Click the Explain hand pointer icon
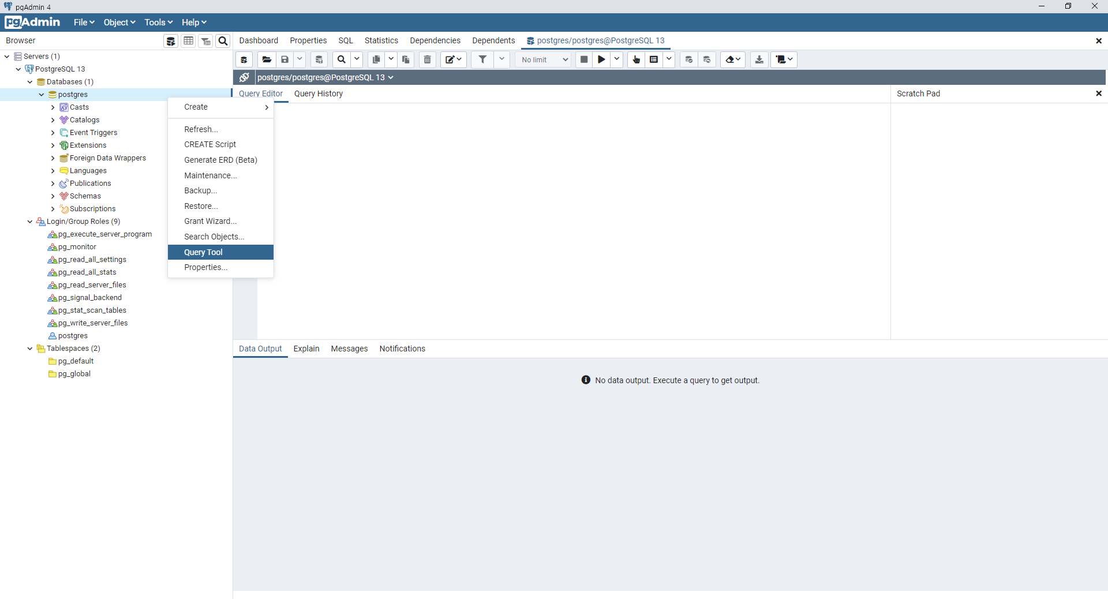The image size is (1108, 599). (x=636, y=59)
